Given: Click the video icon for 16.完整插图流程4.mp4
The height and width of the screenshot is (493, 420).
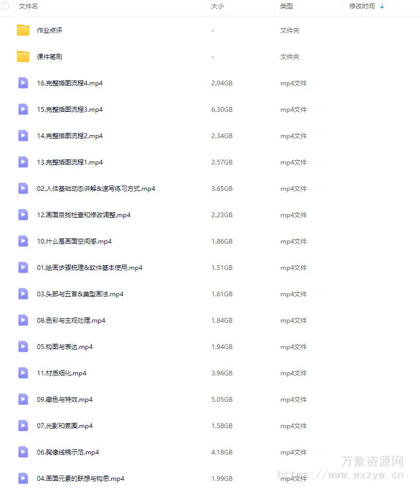Looking at the screenshot, I should pos(23,83).
